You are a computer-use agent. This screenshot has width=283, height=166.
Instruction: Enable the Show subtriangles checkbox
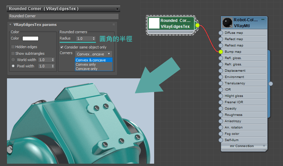point(13,53)
